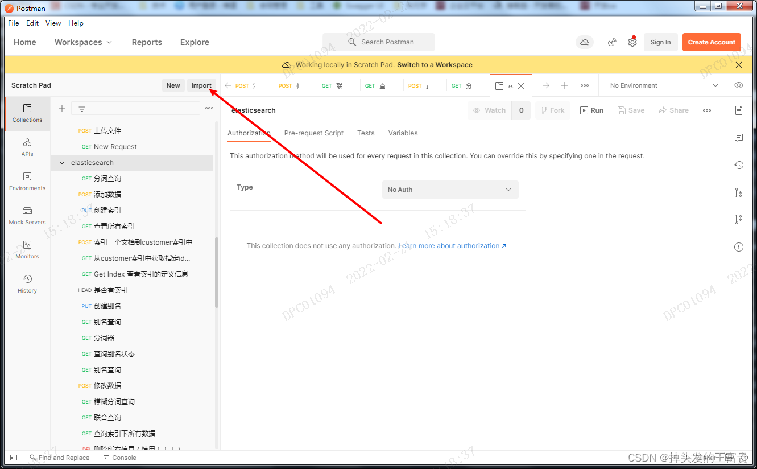Close the elasticsearch collection tab

tap(521, 86)
